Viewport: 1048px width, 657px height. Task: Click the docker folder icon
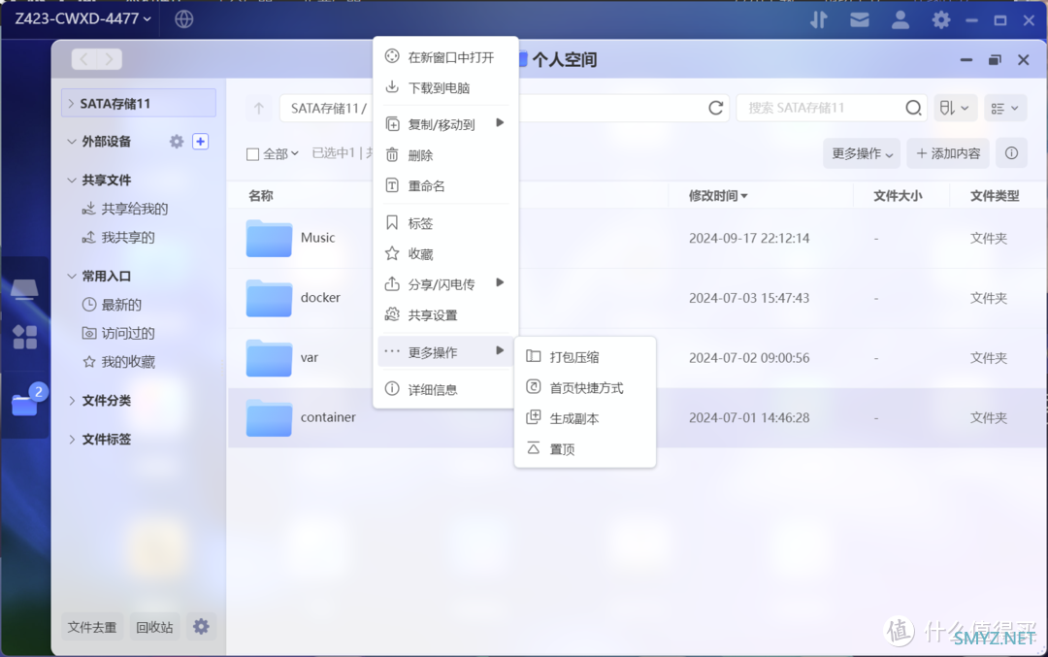coord(269,298)
